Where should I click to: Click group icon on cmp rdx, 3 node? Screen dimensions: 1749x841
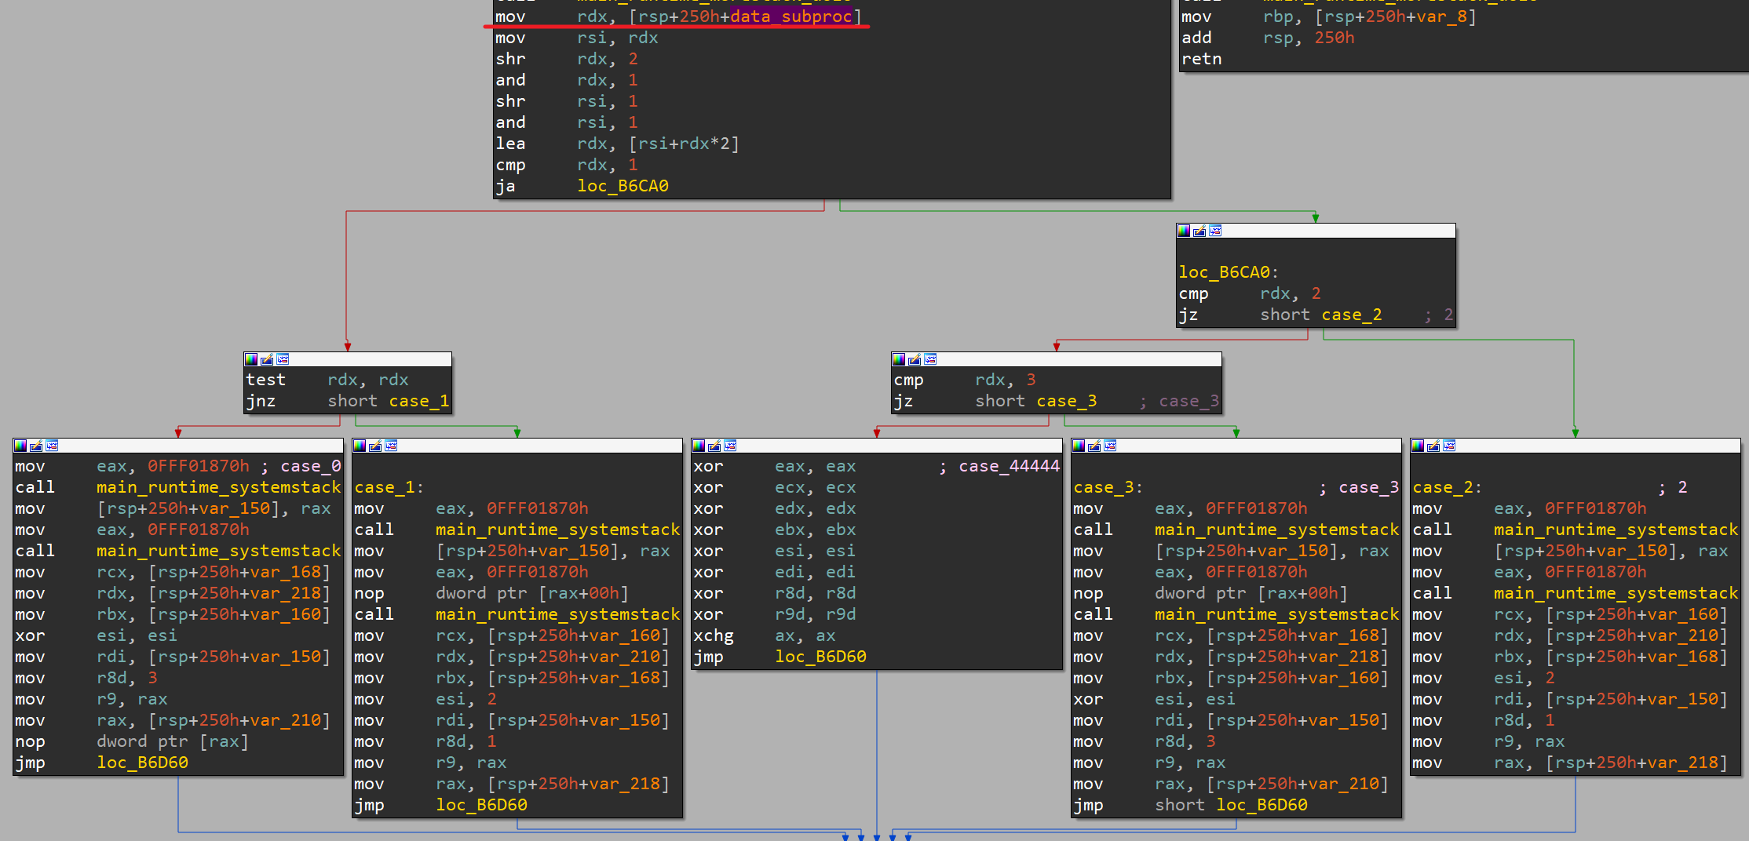pyautogui.click(x=930, y=359)
